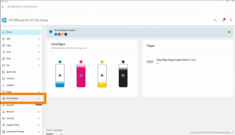The width and height of the screenshot is (235, 135).
Task: Click the Support Tools wrench icon
Action: point(3,125)
